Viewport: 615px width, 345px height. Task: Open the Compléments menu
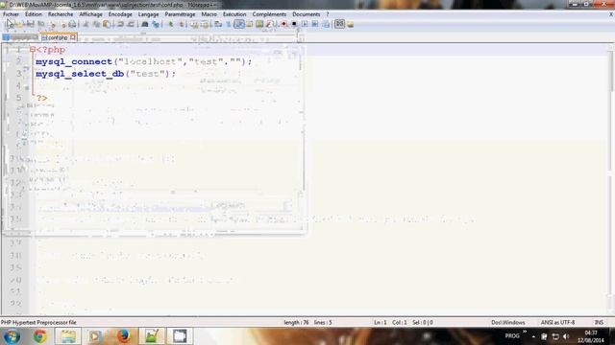pos(269,14)
